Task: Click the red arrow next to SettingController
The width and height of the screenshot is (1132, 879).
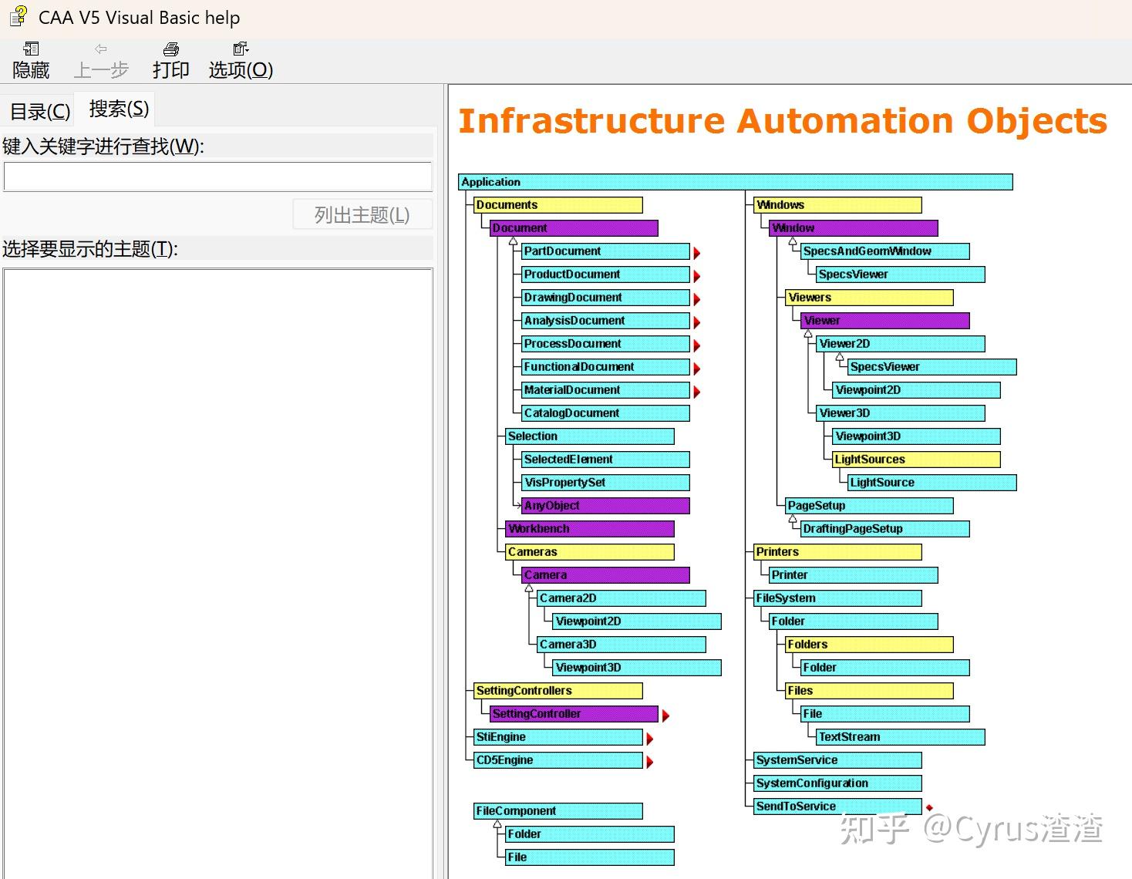Action: 665,716
